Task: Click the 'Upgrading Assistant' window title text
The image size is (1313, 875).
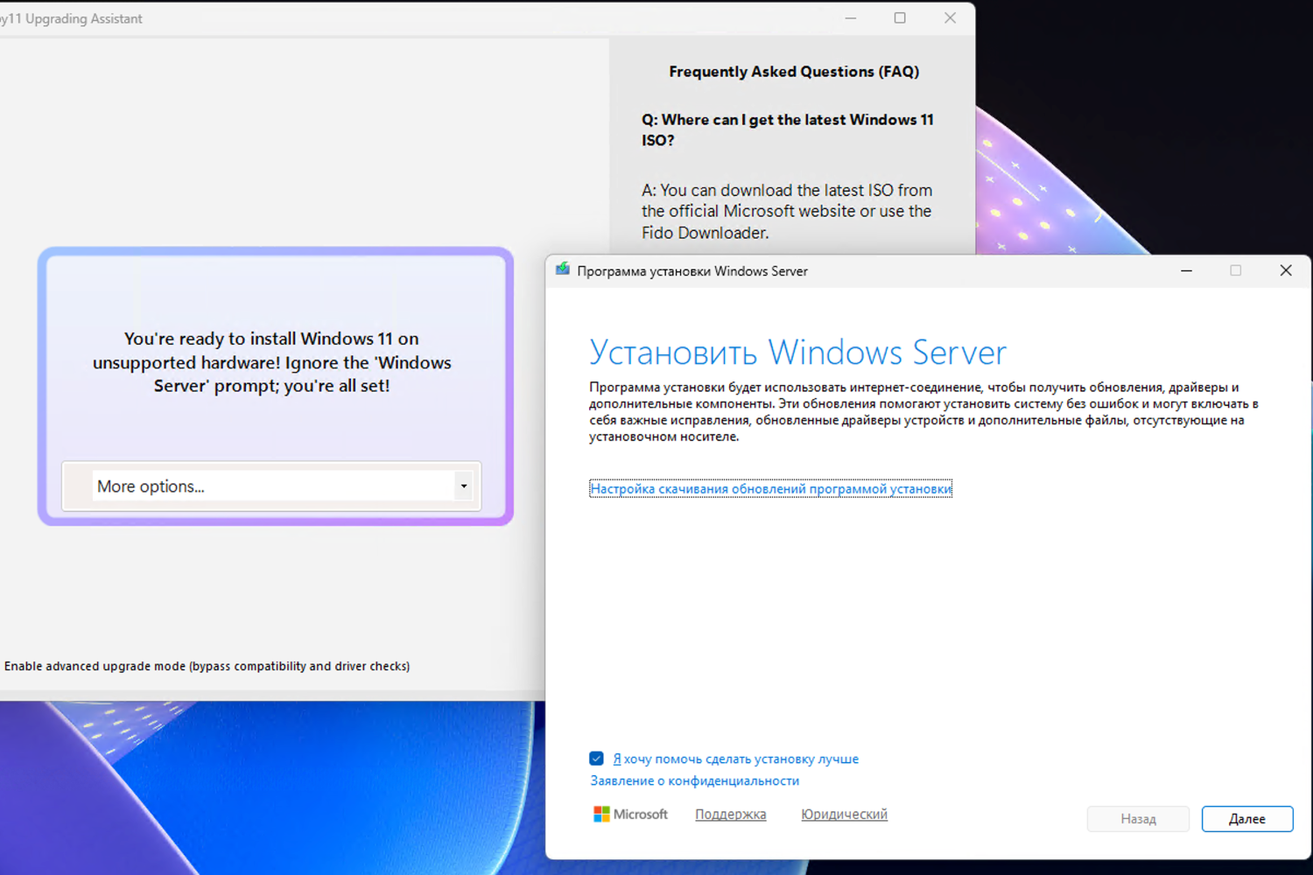Action: point(72,18)
